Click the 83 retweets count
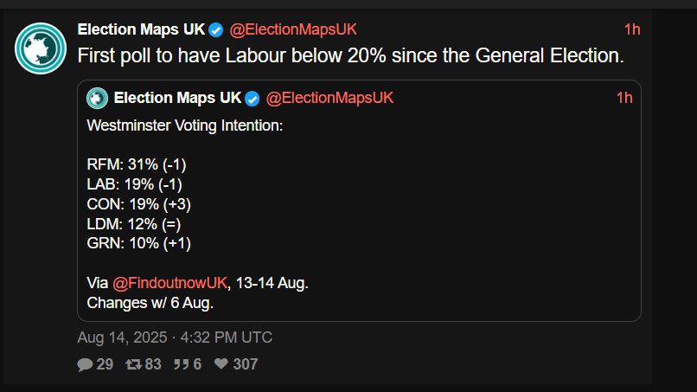This screenshot has height=392, width=697. coord(153,365)
